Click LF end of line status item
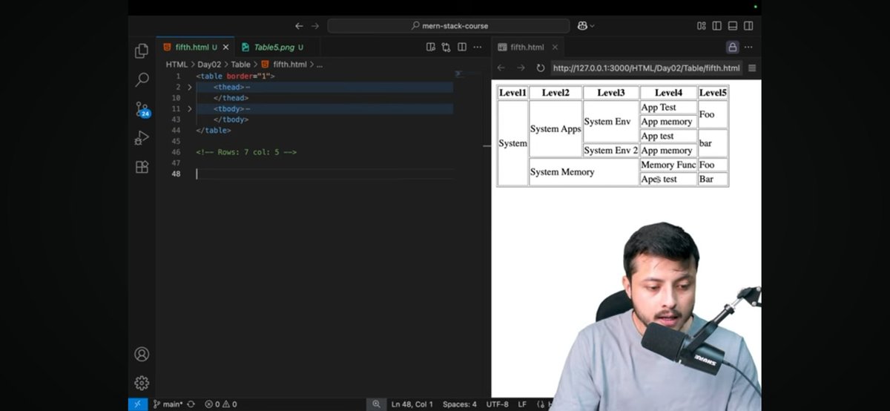Viewport: 890px width, 411px height. coord(522,404)
